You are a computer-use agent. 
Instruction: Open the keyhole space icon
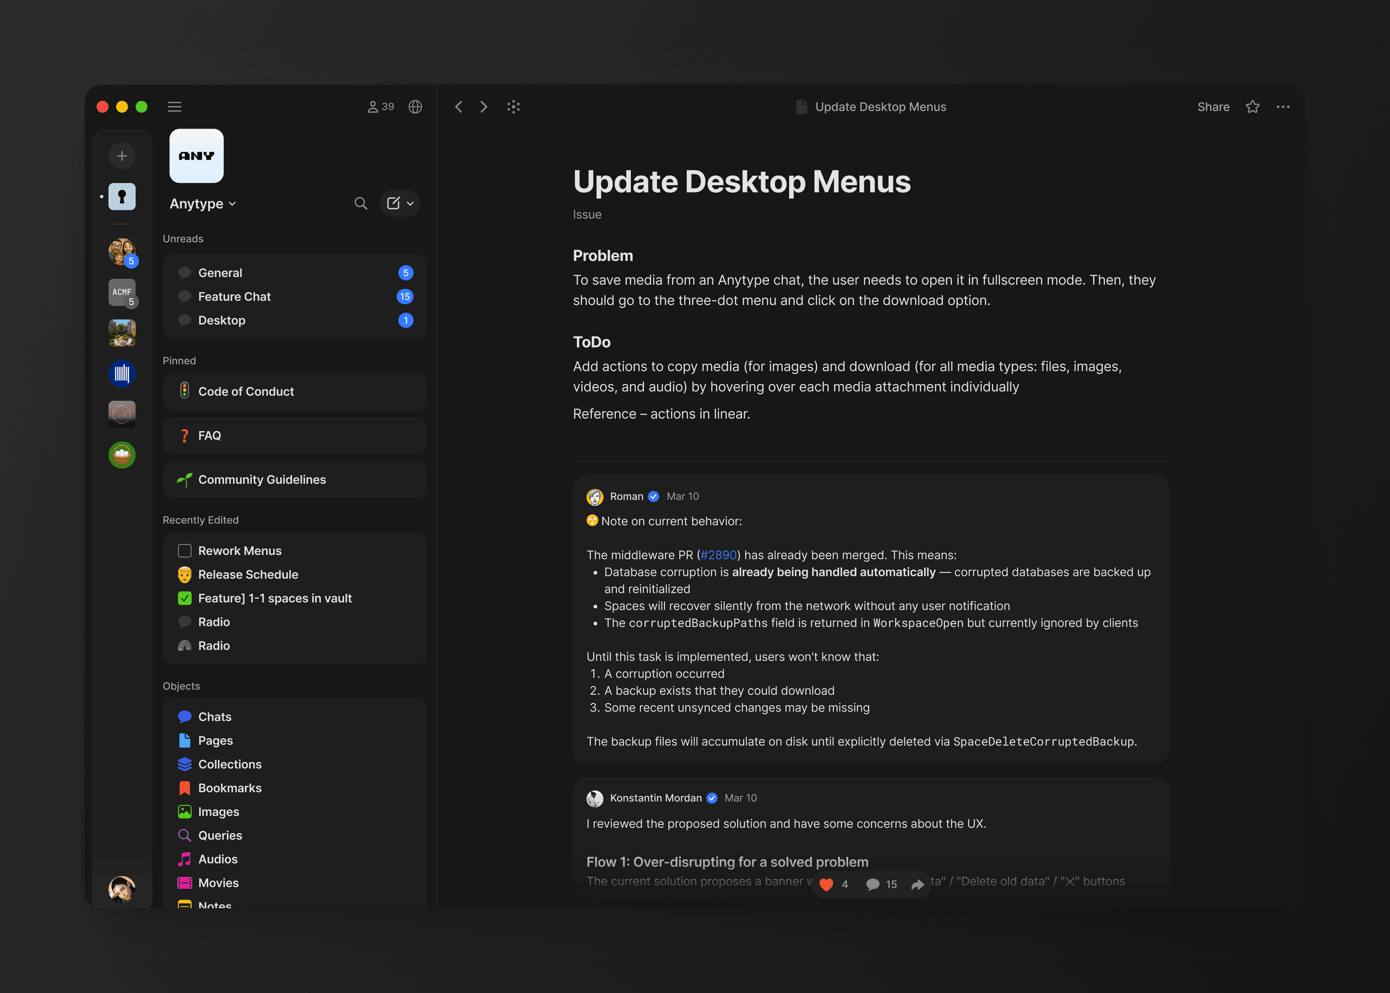[x=122, y=197]
